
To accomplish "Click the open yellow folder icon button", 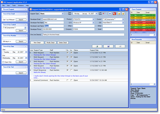I will point(123,14).
